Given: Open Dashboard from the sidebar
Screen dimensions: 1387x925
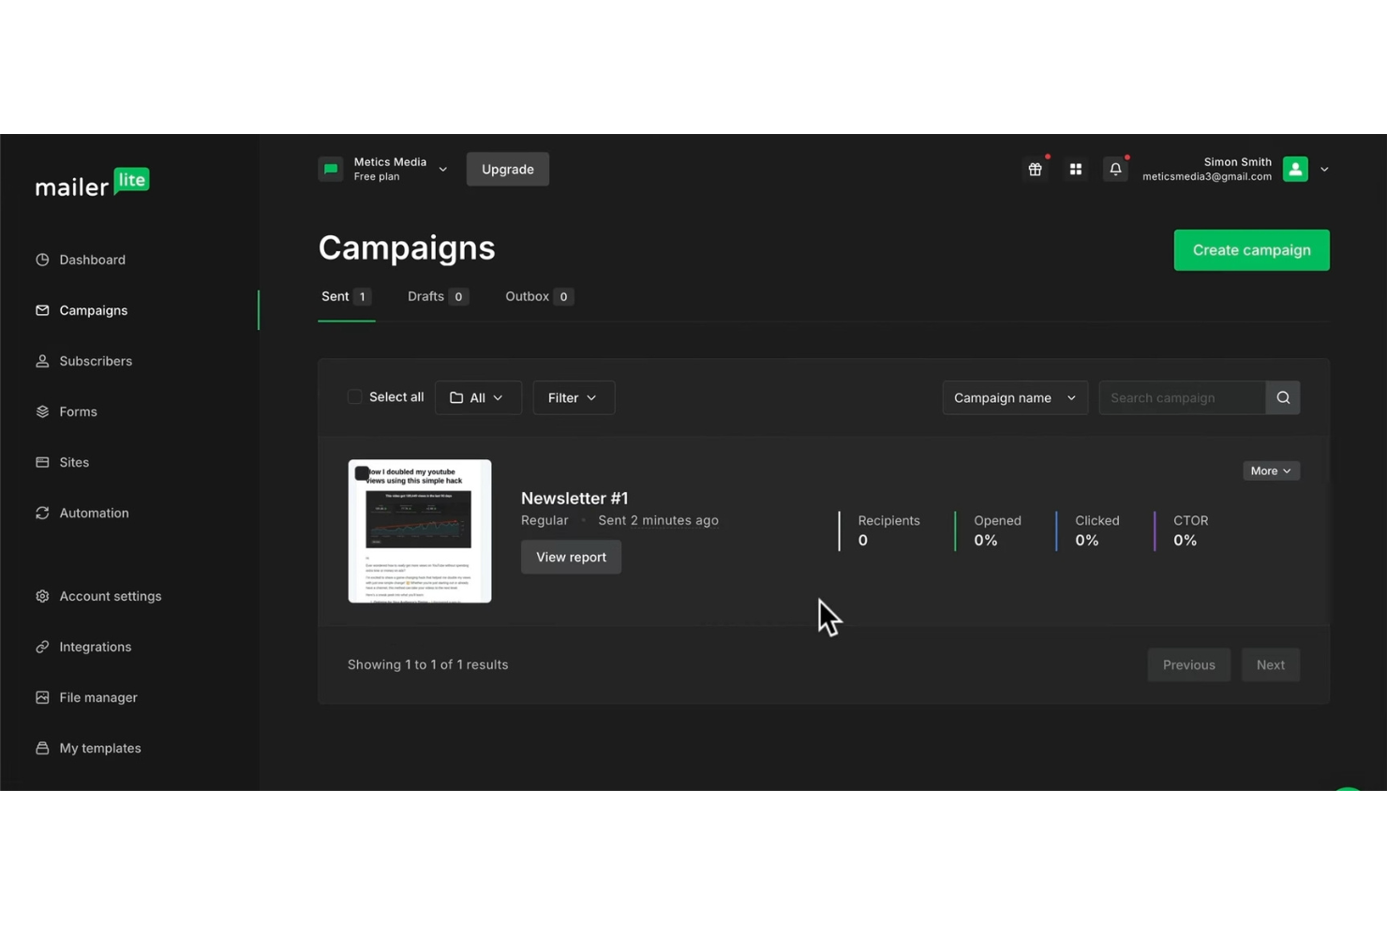Looking at the screenshot, I should coord(92,260).
